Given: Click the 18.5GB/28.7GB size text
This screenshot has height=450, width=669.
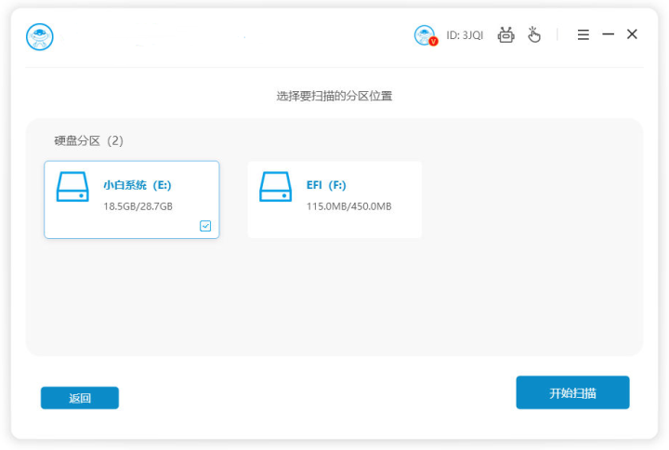Looking at the screenshot, I should click(138, 206).
